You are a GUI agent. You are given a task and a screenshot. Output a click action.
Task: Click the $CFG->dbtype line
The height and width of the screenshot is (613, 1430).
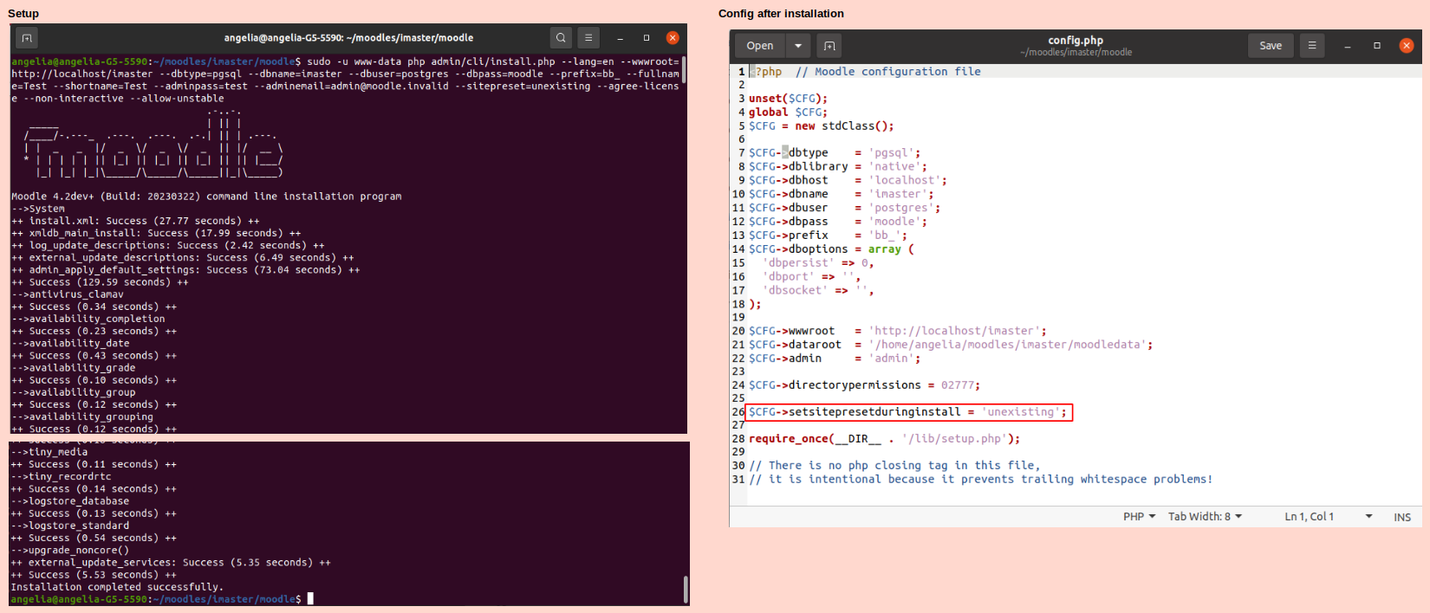[x=835, y=153]
